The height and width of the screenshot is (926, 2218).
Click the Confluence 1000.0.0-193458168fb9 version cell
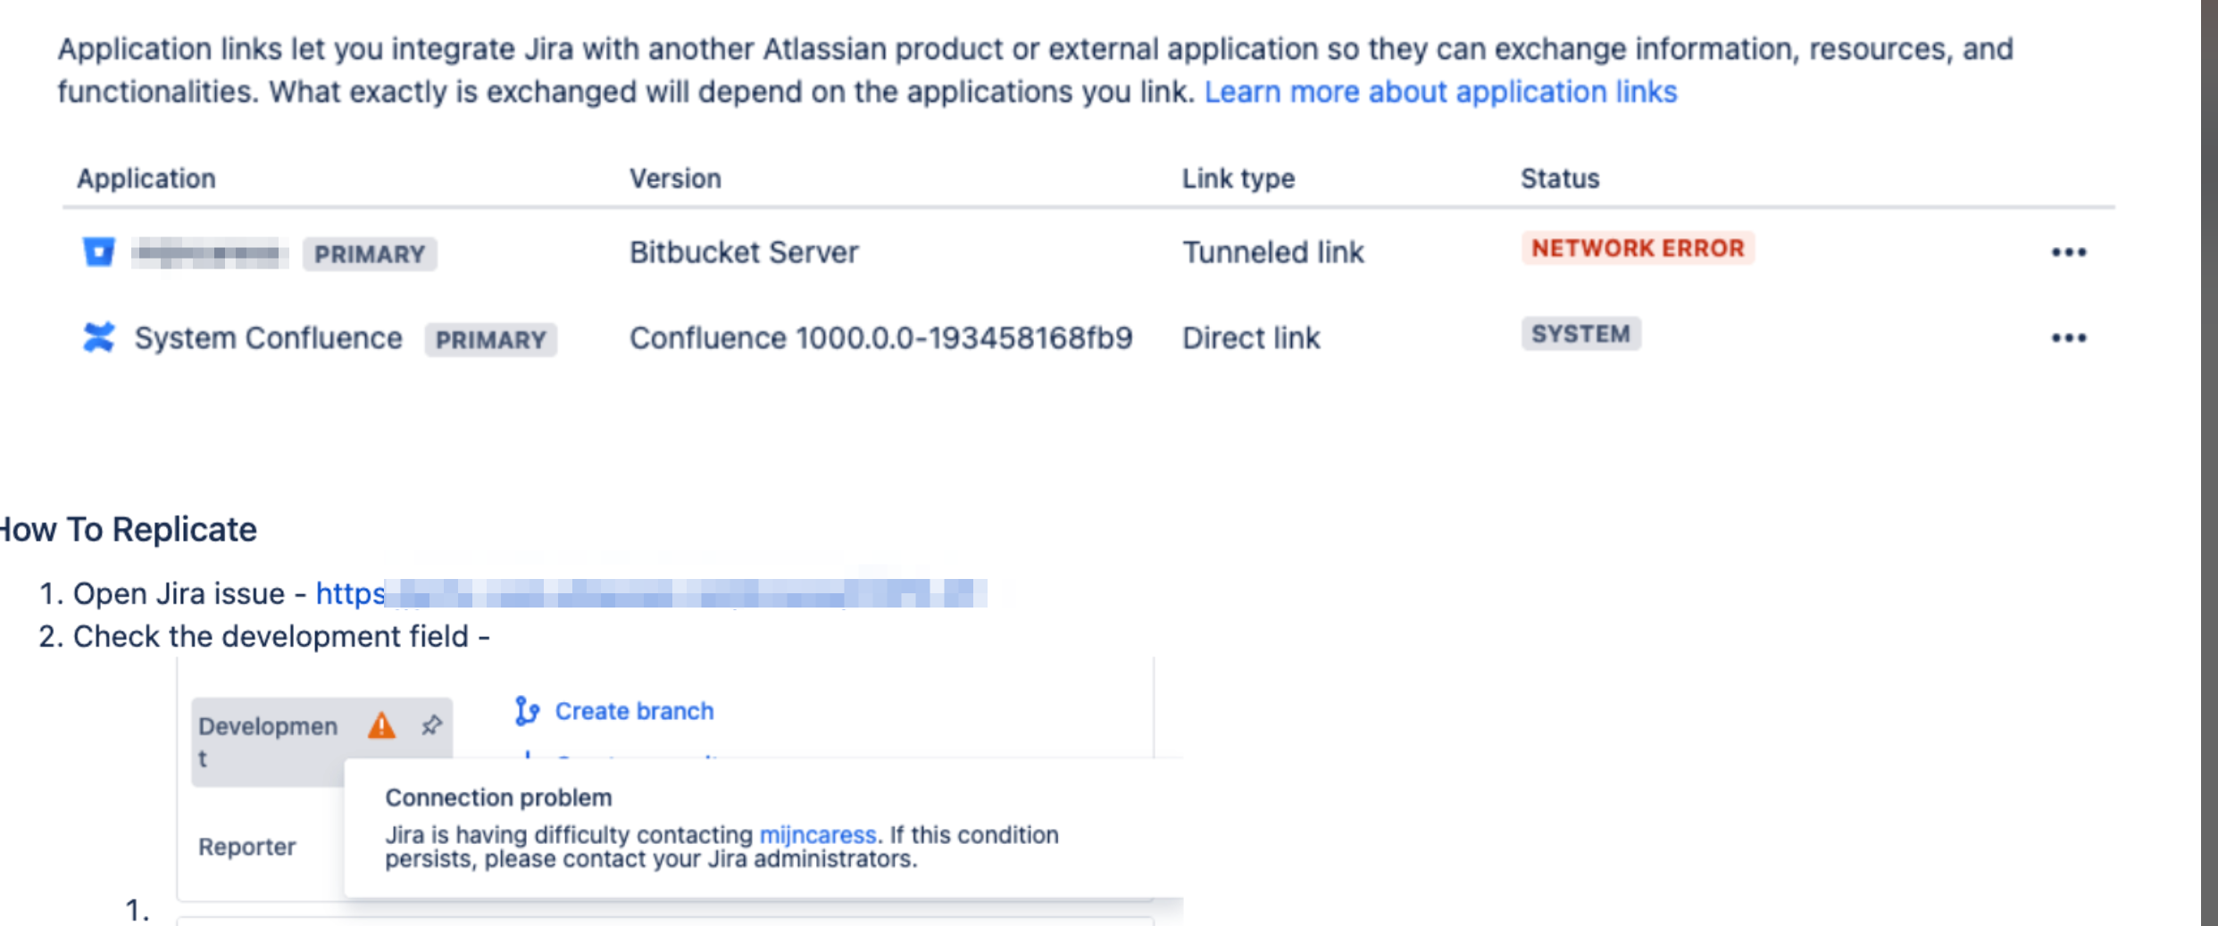(x=880, y=338)
